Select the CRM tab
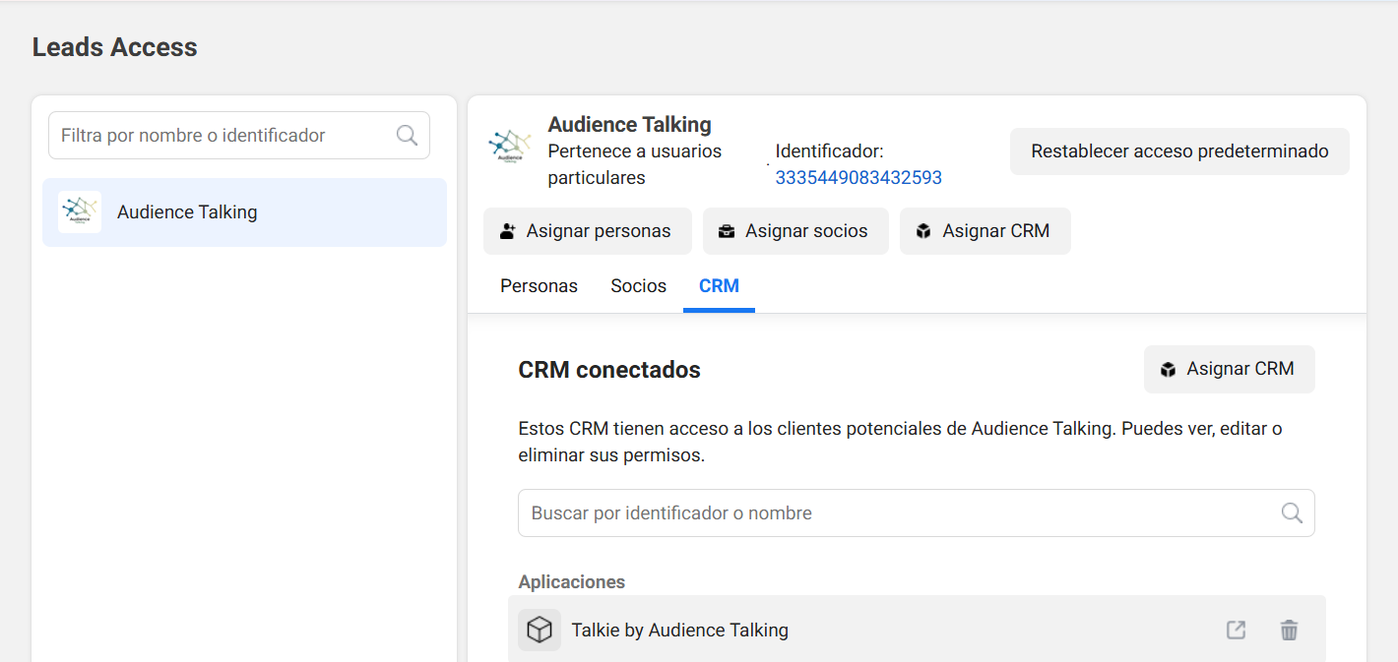The height and width of the screenshot is (662, 1398). click(719, 286)
